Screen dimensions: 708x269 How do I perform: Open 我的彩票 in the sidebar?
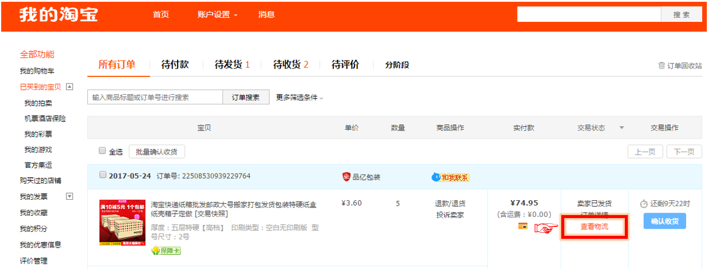coord(38,134)
